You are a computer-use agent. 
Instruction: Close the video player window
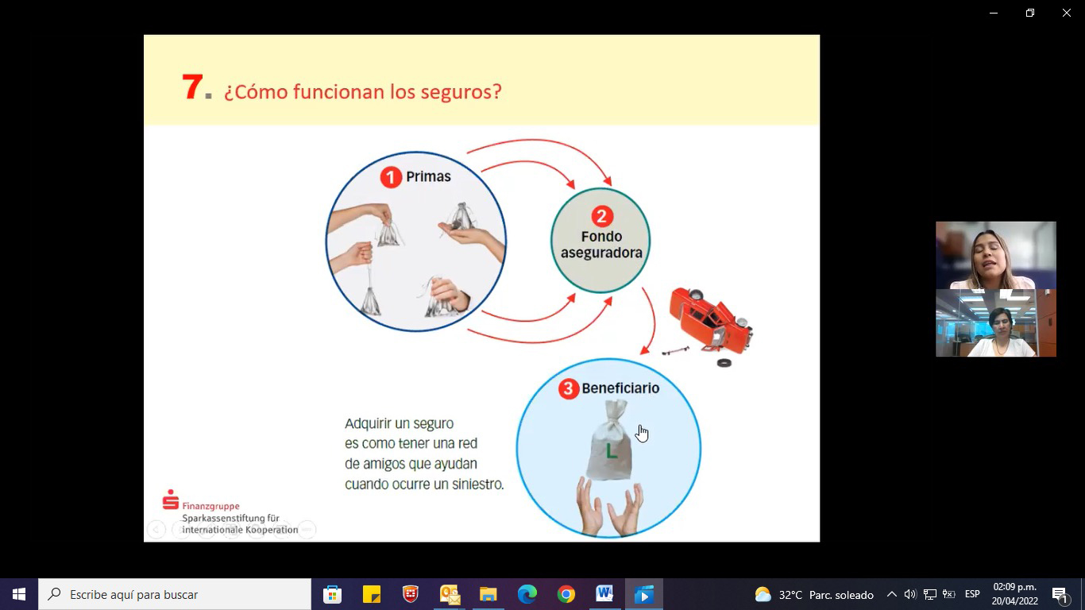click(x=1067, y=13)
